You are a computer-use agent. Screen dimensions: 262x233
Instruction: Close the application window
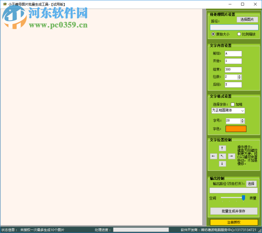point(255,4)
